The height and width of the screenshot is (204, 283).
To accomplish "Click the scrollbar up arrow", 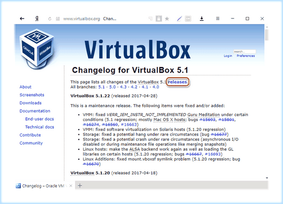I will coord(267,27).
